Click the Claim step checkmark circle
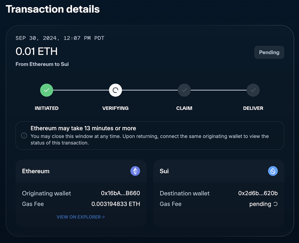This screenshot has width=299, height=243. click(x=184, y=90)
